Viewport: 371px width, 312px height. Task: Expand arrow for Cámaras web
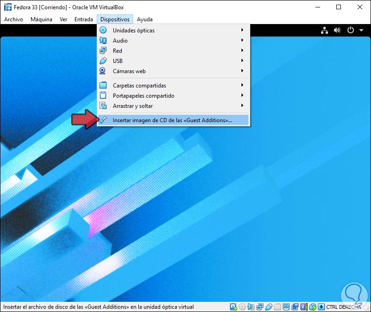pos(242,70)
